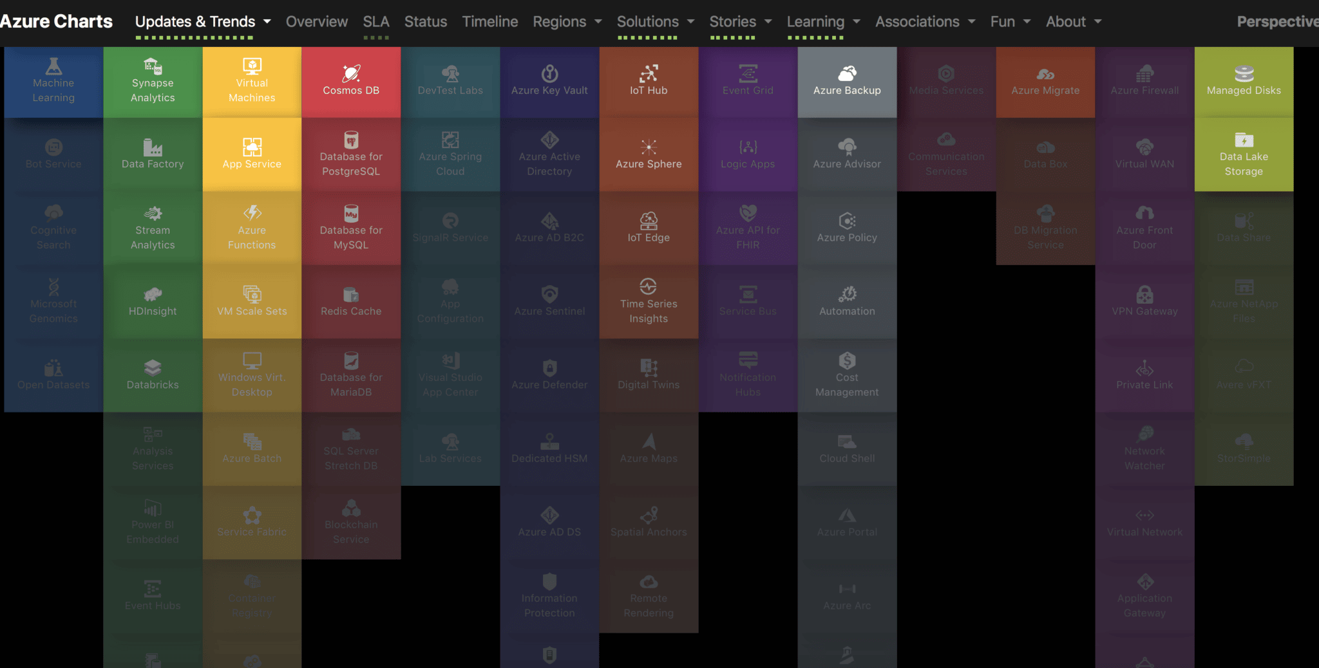
Task: Select the Service Fabric tile
Action: 252,523
